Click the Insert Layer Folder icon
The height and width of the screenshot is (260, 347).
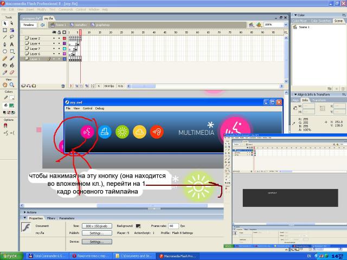tap(34, 86)
